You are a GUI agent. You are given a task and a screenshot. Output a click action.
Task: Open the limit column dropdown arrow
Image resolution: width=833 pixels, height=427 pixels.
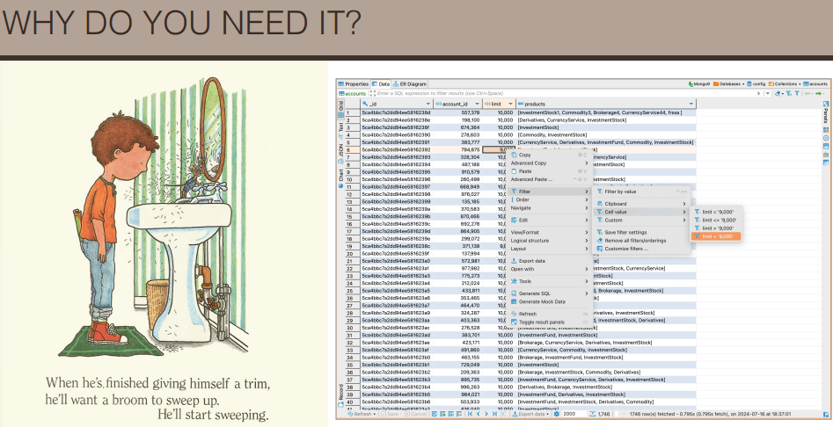[510, 104]
